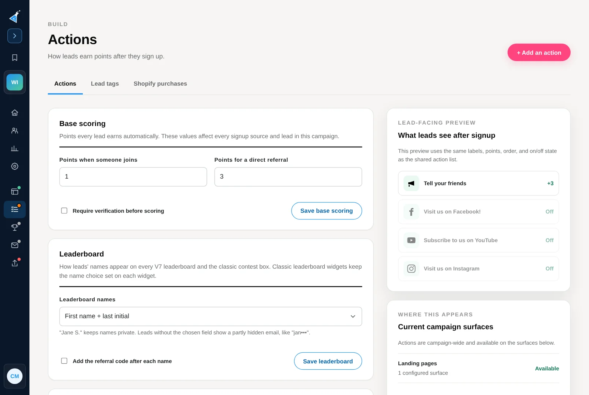Click the Tell your friends label
The image size is (589, 395).
(x=445, y=183)
